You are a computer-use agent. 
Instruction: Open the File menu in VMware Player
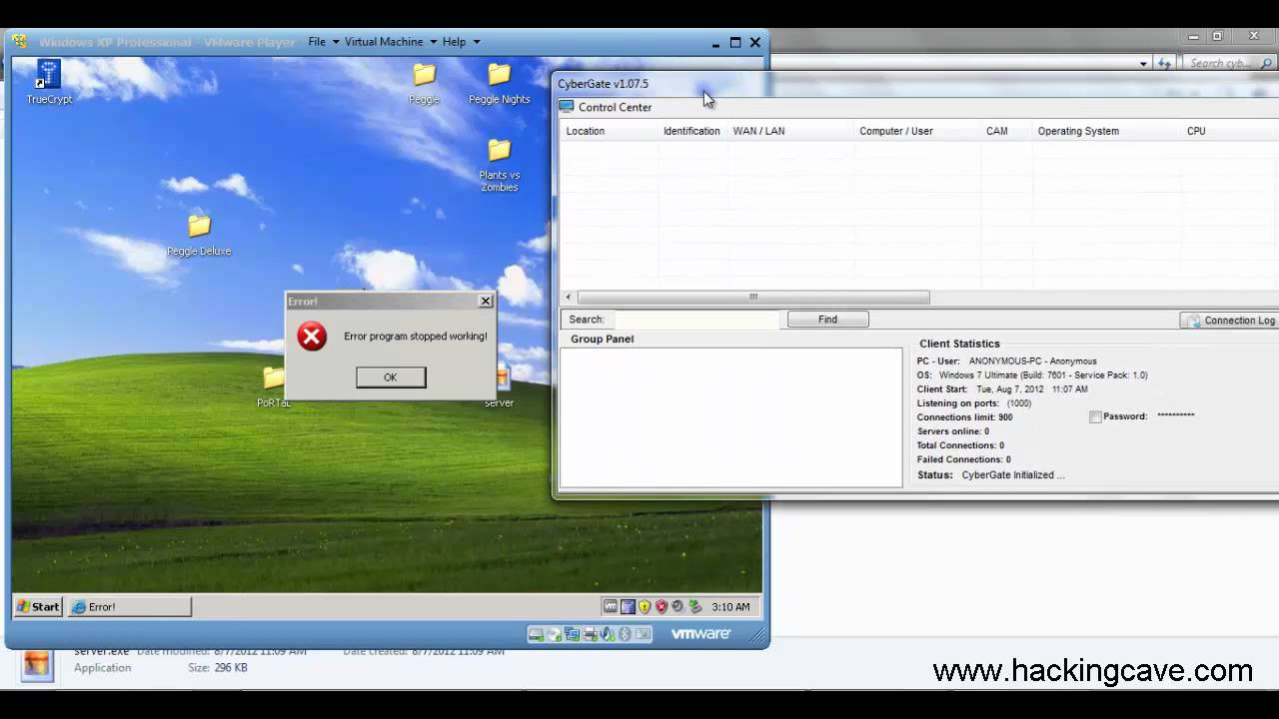pyautogui.click(x=317, y=42)
